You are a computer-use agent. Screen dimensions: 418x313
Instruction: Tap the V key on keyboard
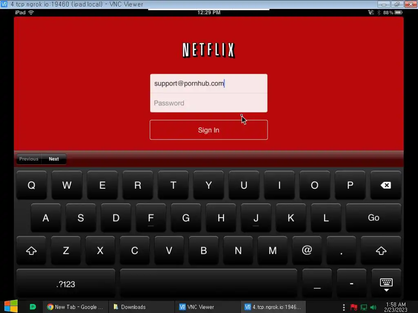coord(169,251)
